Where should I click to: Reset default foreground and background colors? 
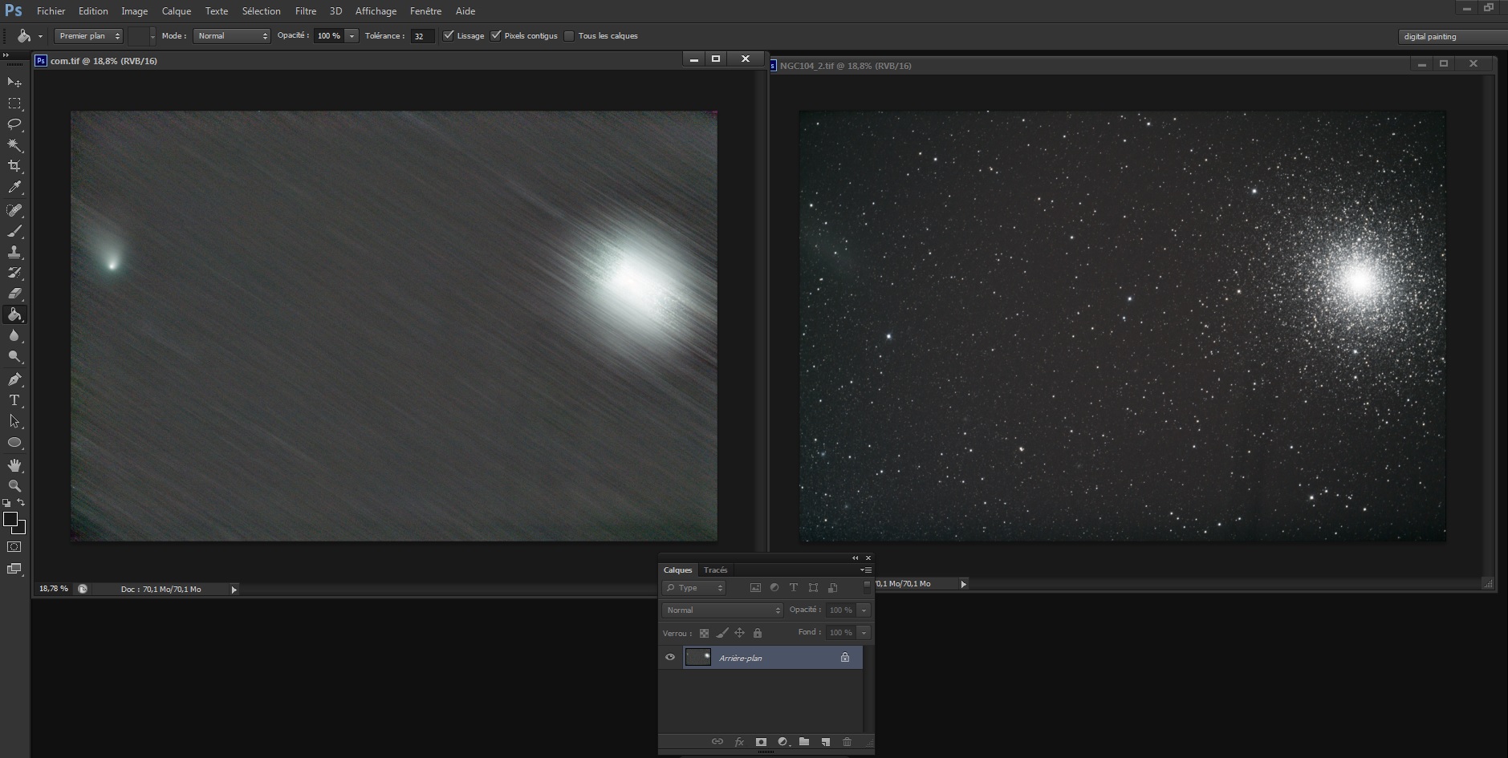pos(6,503)
